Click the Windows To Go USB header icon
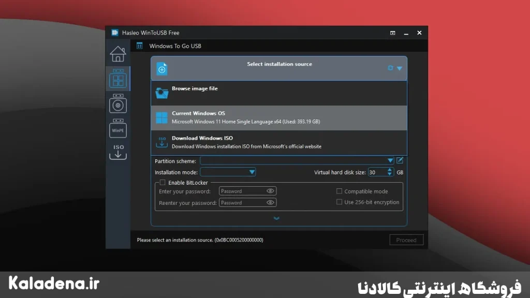This screenshot has width=530, height=298. point(140,46)
